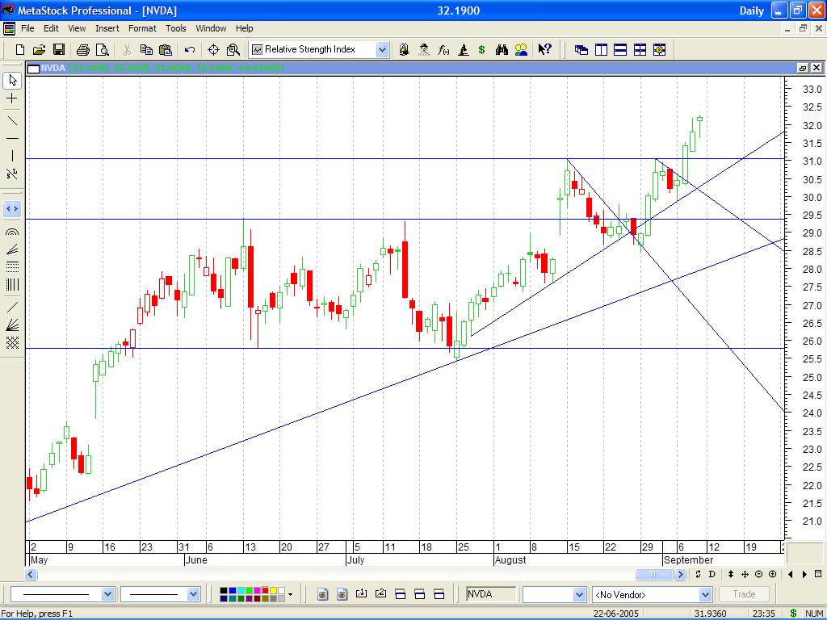Image resolution: width=827 pixels, height=620 pixels.
Task: Click the green dollar sign toolbar icon
Action: pyautogui.click(x=481, y=49)
